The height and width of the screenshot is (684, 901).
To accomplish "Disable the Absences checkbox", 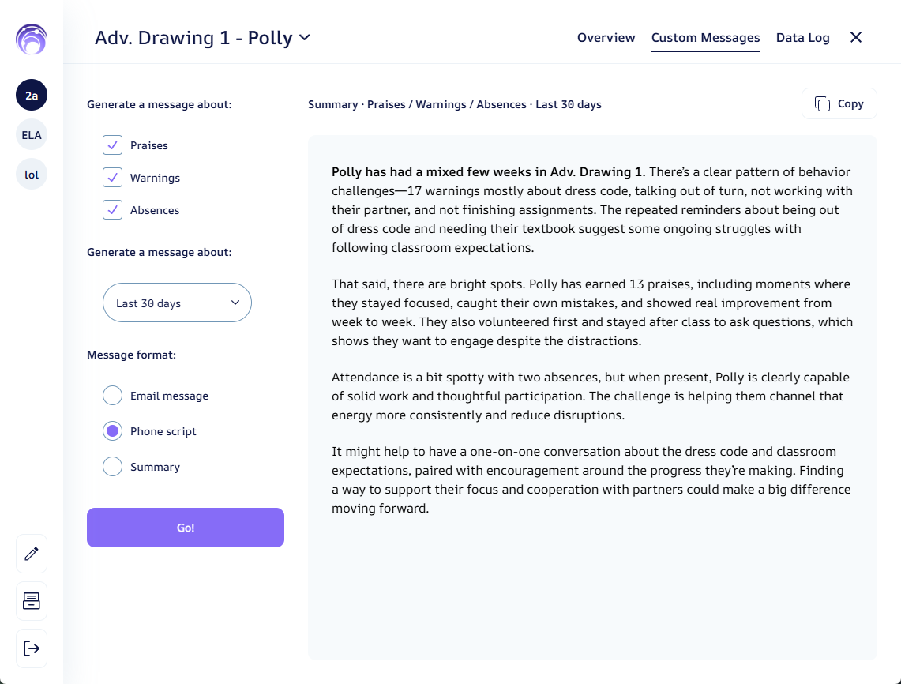I will pos(113,210).
